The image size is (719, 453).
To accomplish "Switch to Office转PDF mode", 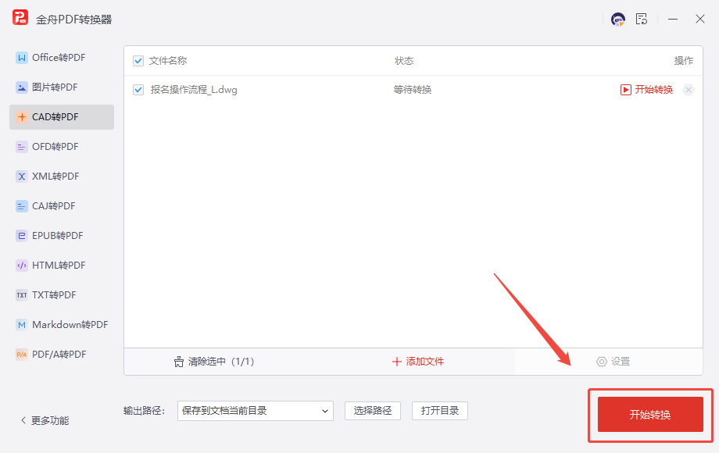I will point(62,58).
